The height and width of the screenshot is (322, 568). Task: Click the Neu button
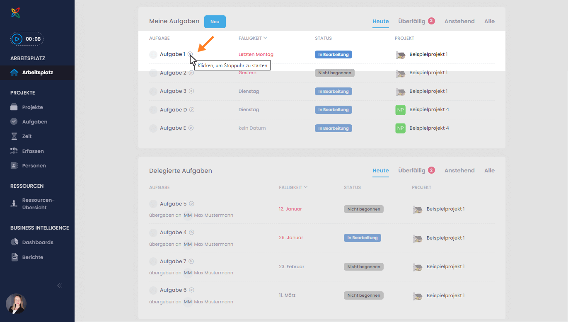tap(215, 22)
